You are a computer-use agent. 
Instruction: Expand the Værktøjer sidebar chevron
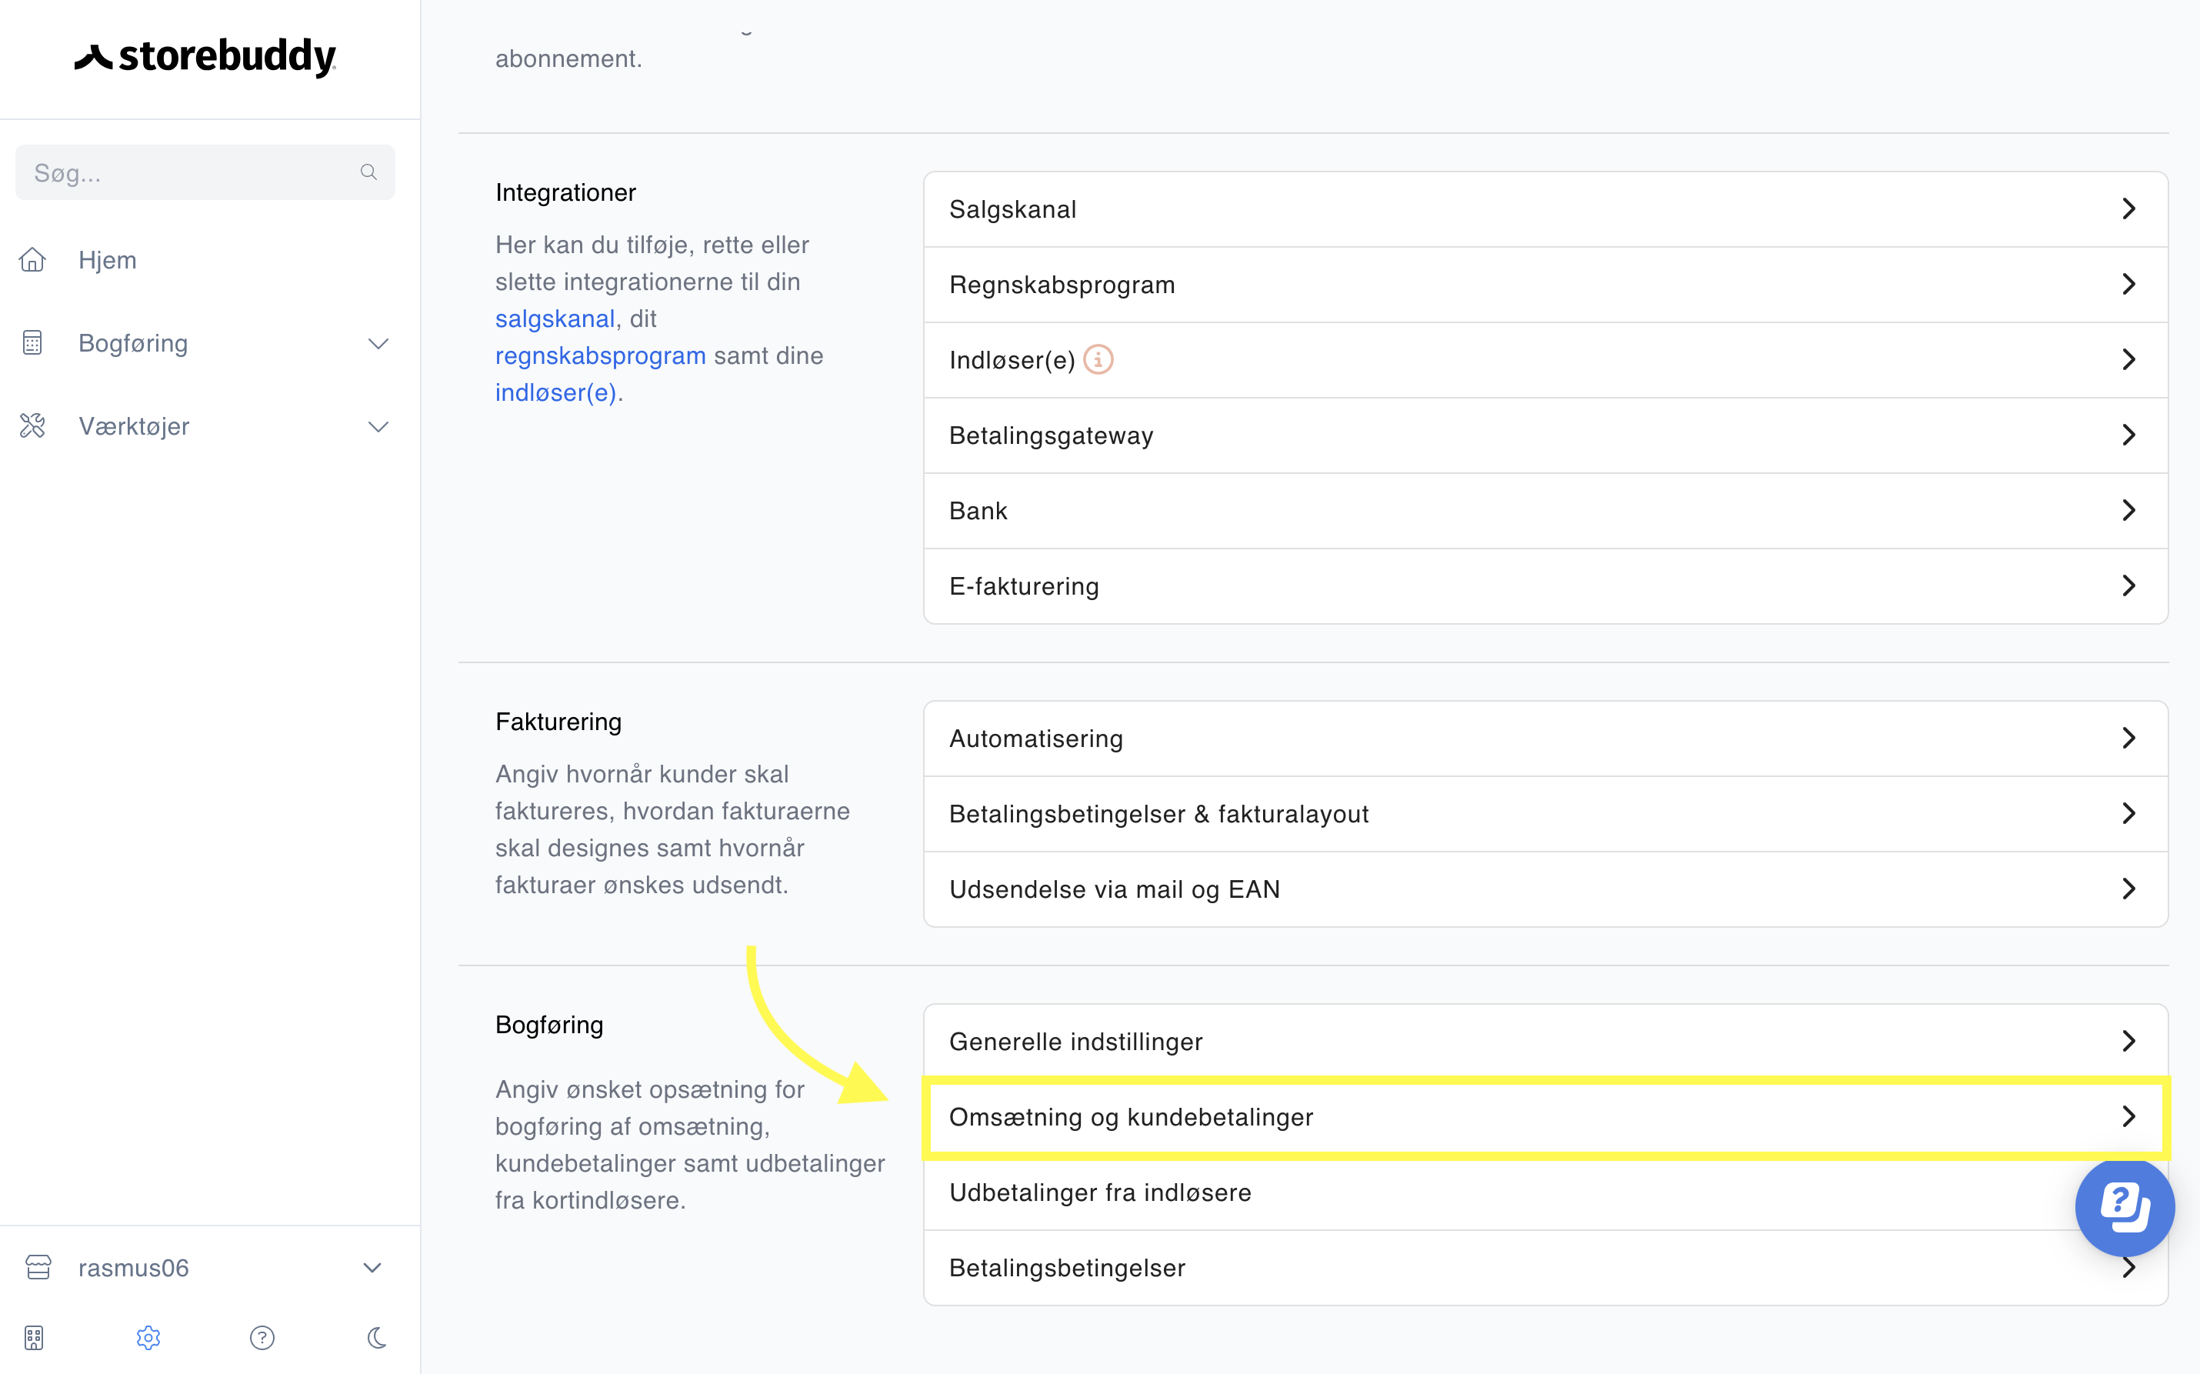tap(378, 426)
